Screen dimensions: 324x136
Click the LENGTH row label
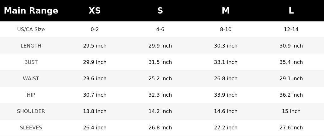(x=31, y=46)
